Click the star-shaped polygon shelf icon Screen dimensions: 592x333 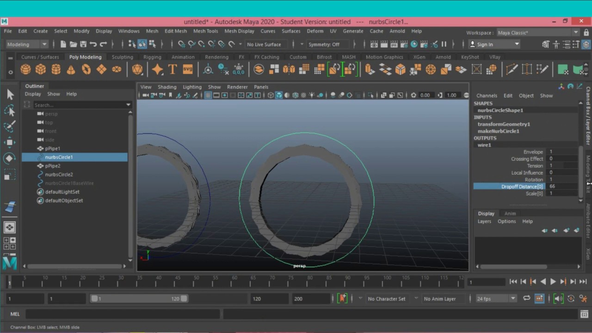tap(157, 69)
